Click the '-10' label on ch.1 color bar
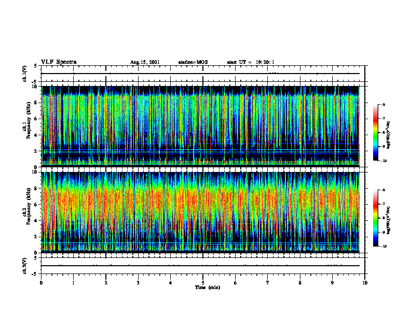This screenshot has width=411, height=317. 383,161
